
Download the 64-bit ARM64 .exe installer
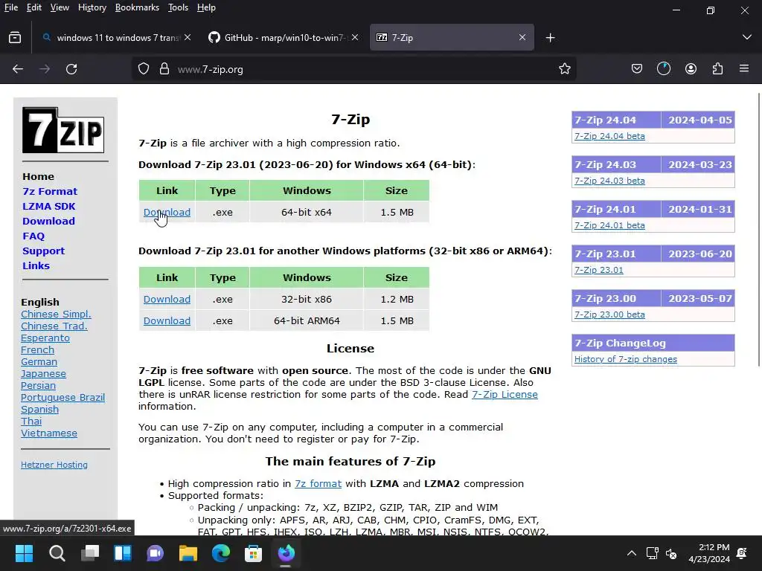click(x=167, y=320)
